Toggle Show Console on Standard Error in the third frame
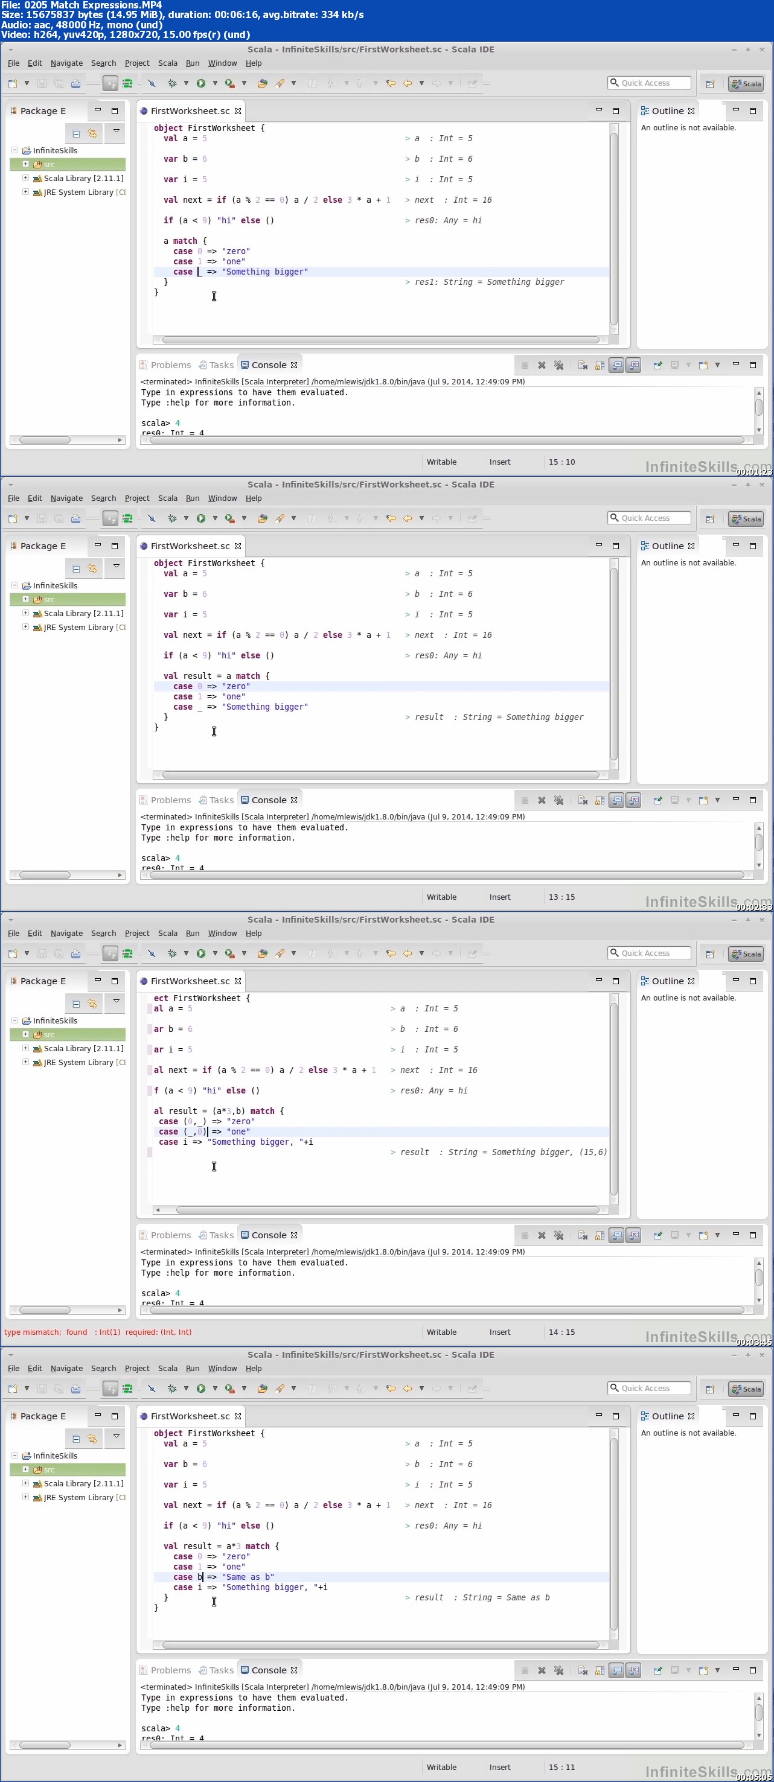 pos(633,1235)
